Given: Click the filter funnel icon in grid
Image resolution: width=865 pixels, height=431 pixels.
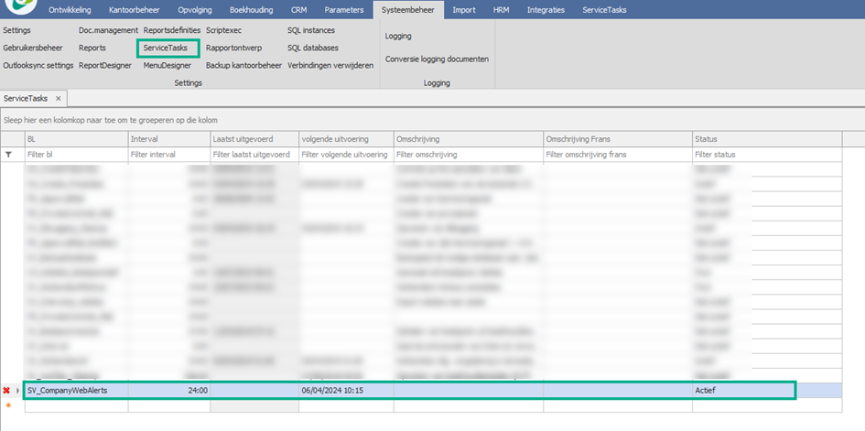Looking at the screenshot, I should click(8, 155).
